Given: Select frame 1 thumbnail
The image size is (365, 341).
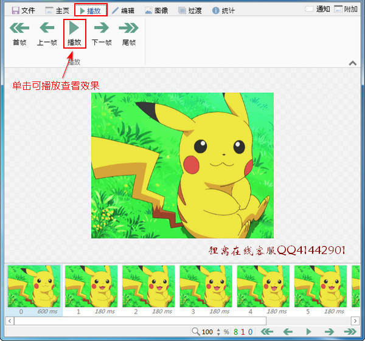Looking at the screenshot, I should pos(91,286).
